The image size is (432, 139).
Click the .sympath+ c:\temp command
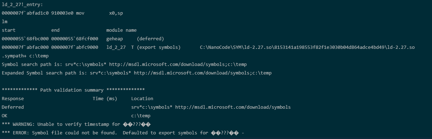tap(25, 56)
